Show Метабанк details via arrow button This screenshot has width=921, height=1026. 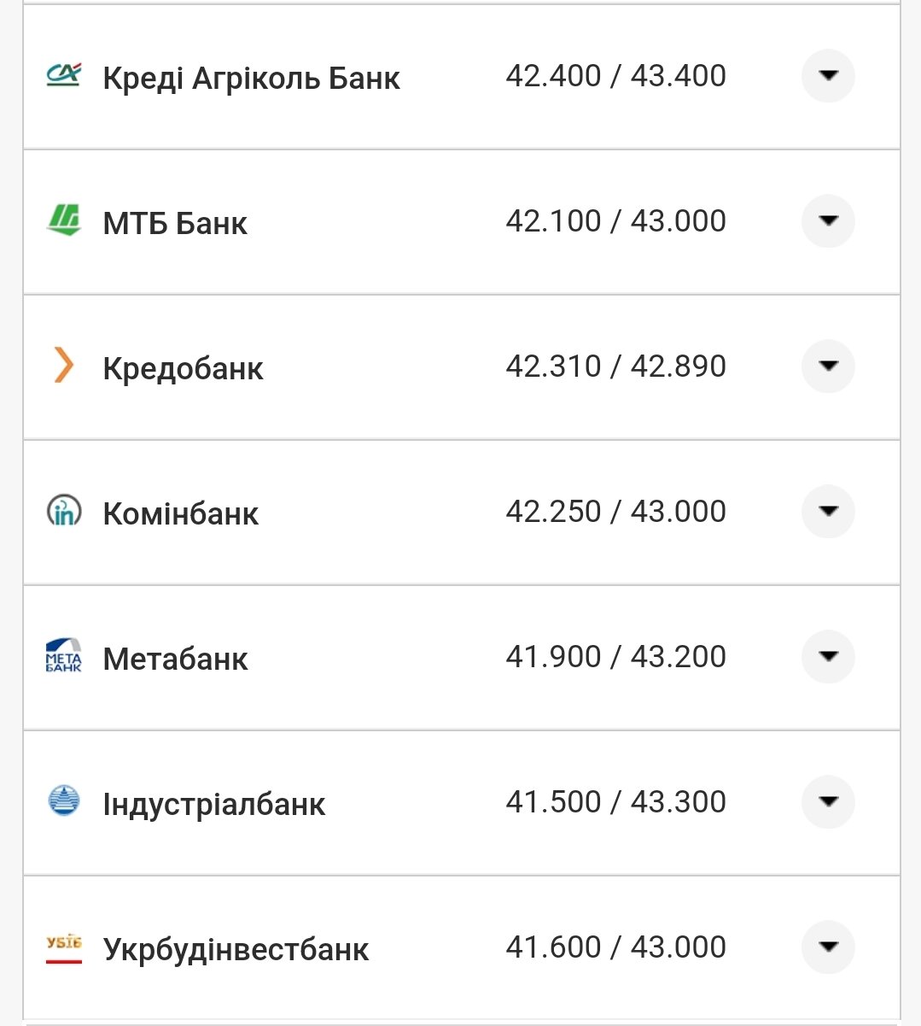tap(827, 657)
